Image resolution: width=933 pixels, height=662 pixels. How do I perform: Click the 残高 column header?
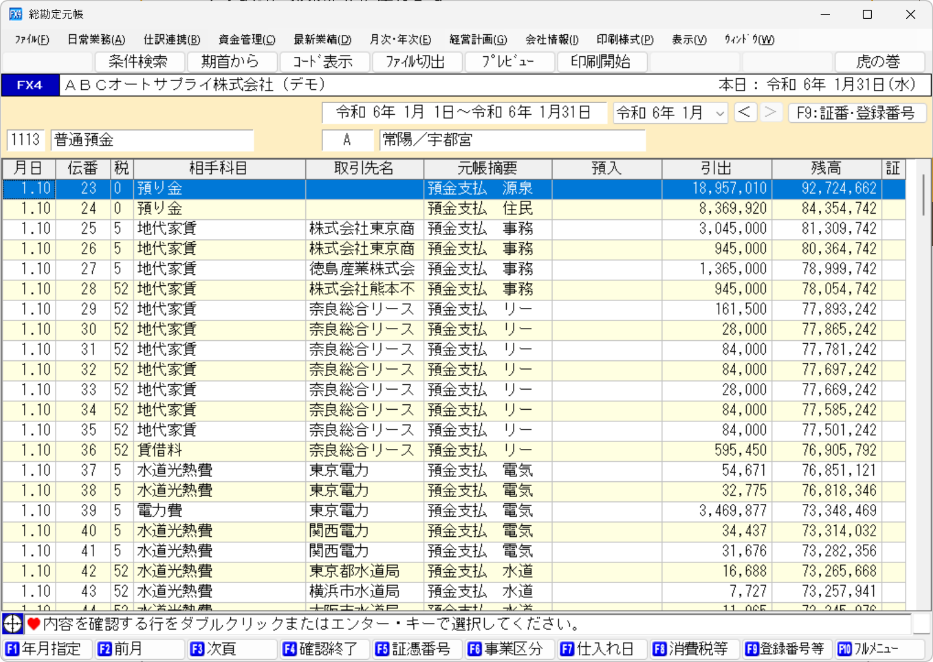[x=826, y=168]
